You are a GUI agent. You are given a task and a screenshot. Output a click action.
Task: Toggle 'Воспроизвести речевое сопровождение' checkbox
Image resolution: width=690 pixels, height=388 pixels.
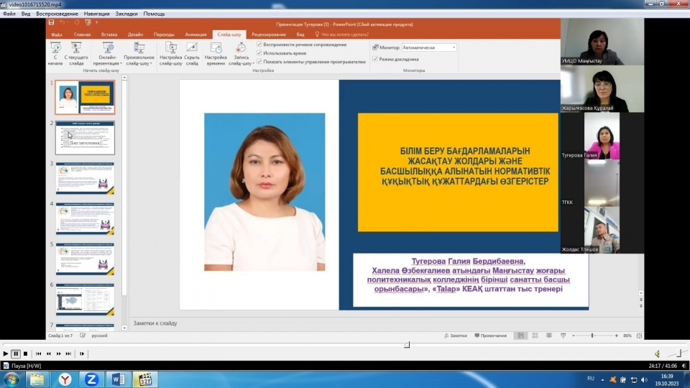tap(259, 45)
